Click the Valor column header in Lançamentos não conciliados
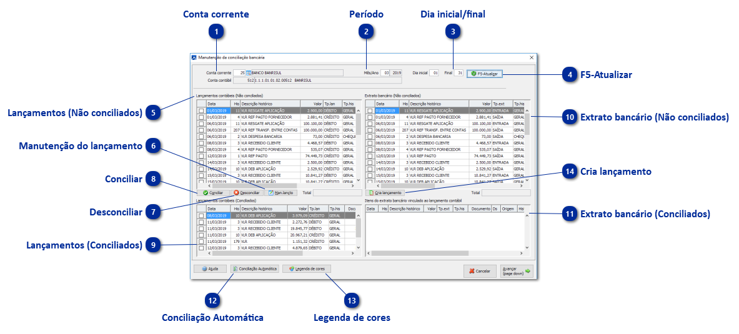Screen dimensions: 739x334 coord(311,104)
